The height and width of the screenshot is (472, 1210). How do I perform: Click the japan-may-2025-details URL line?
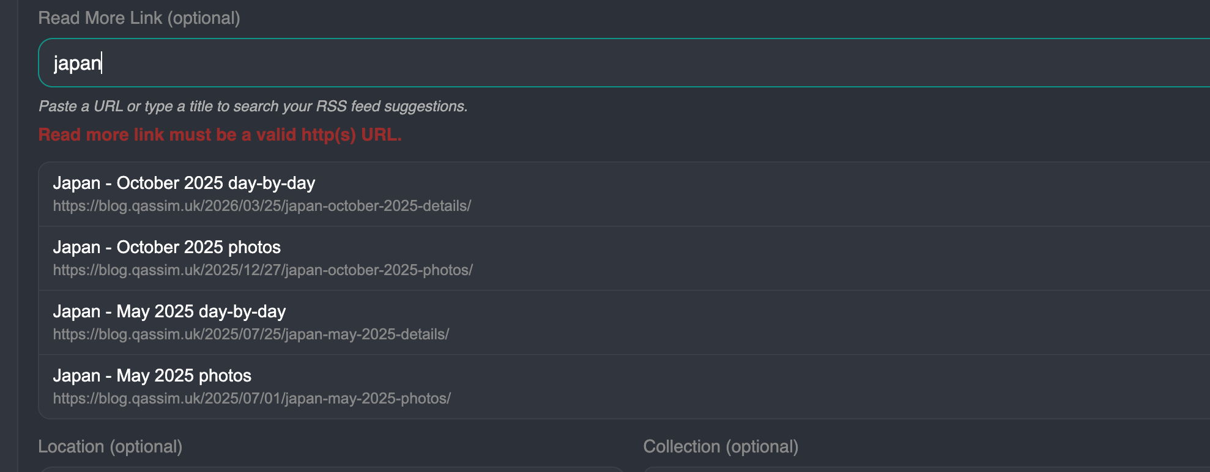pos(251,334)
